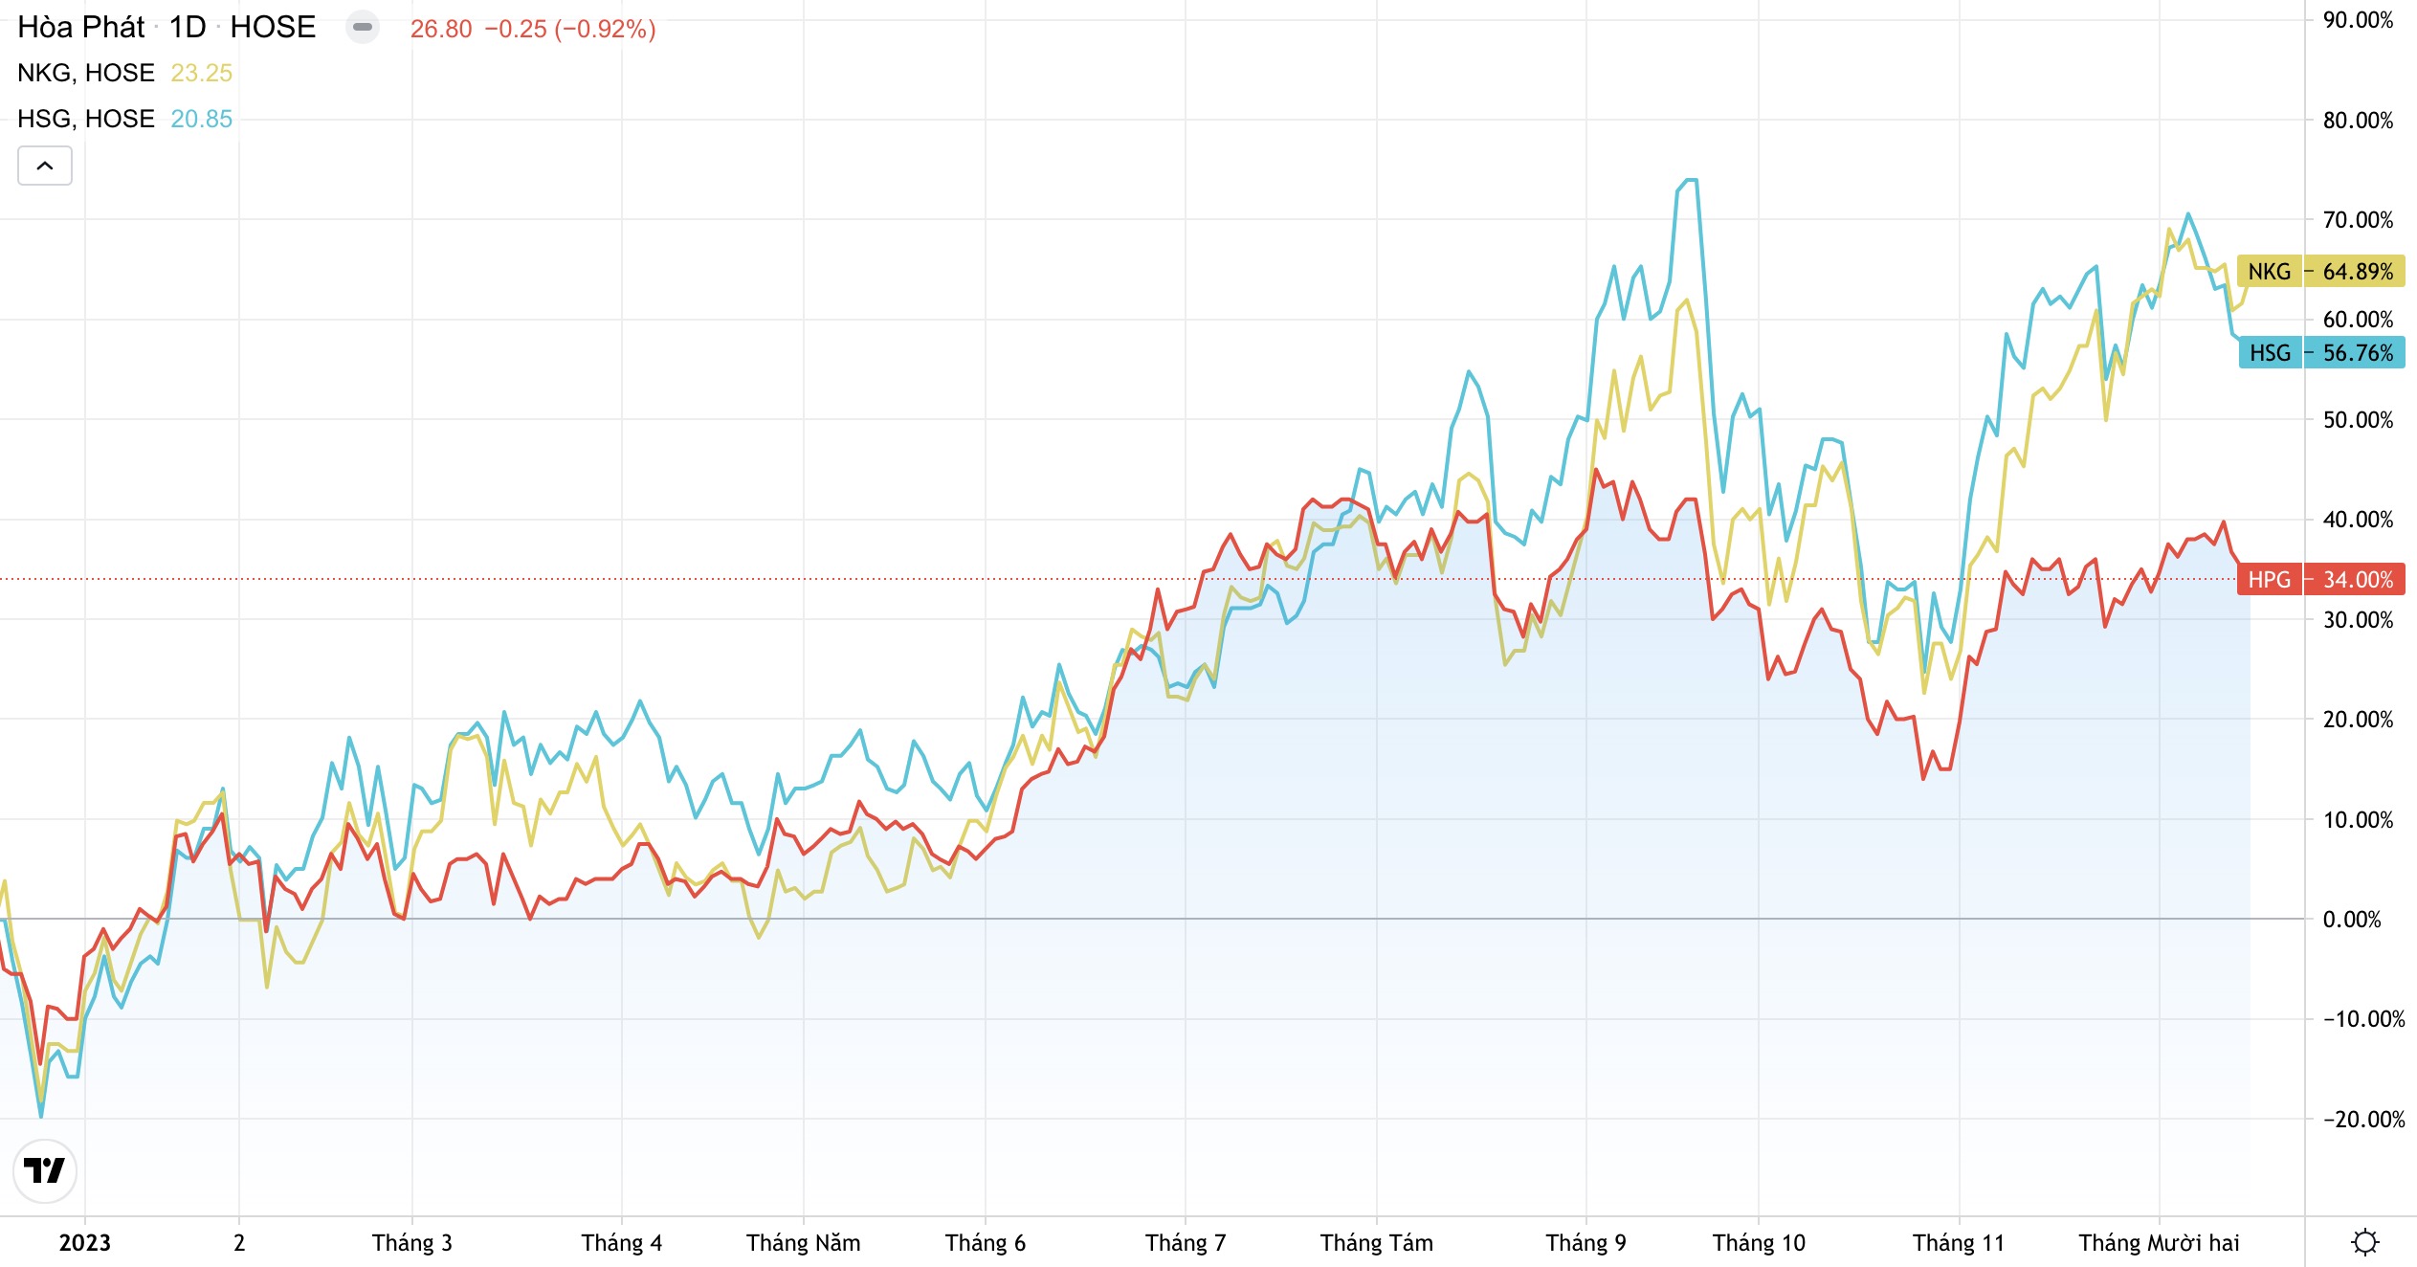The width and height of the screenshot is (2417, 1267).
Task: Click the −20.00% scale label
Action: pyautogui.click(x=2363, y=1120)
